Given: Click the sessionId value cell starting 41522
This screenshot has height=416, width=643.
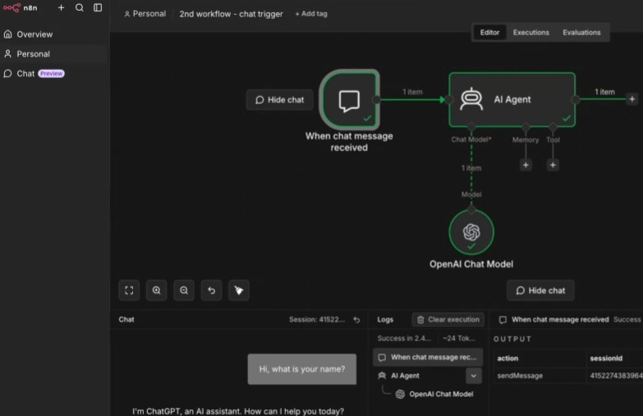Looking at the screenshot, I should pos(616,376).
